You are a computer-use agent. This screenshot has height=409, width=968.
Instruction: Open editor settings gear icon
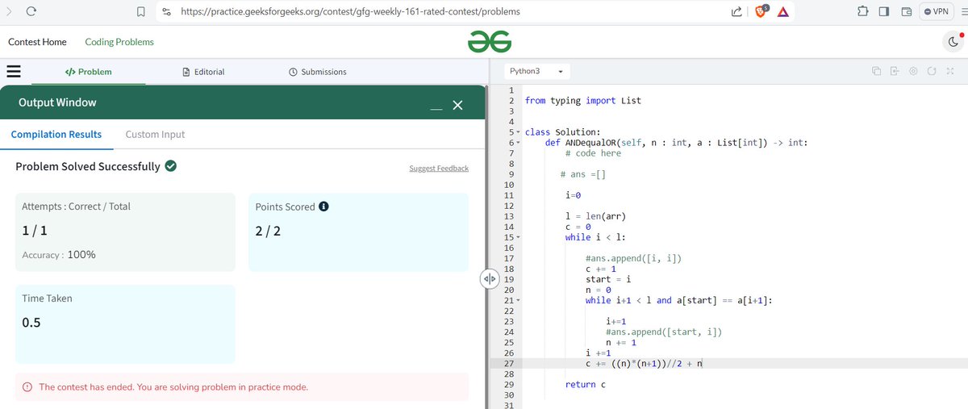tap(913, 72)
